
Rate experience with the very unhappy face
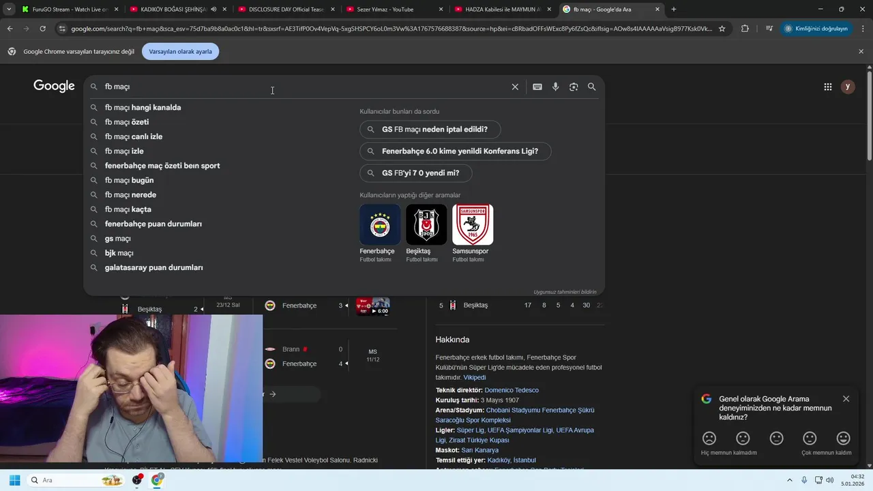pyautogui.click(x=709, y=438)
